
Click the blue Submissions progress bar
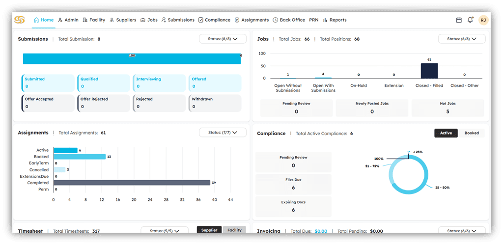131,59
